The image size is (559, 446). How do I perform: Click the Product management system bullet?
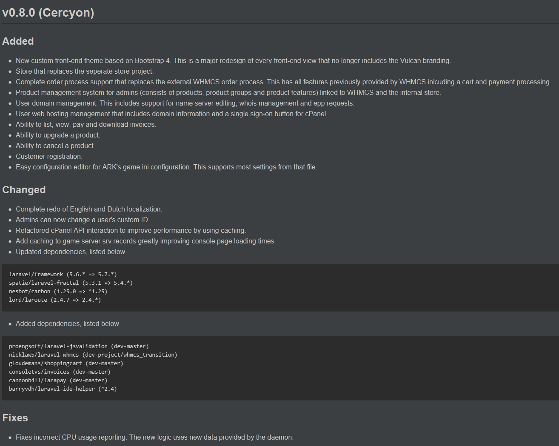click(228, 93)
